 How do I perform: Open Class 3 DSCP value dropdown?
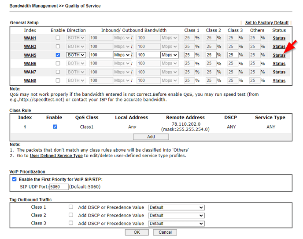pyautogui.click(x=176, y=224)
